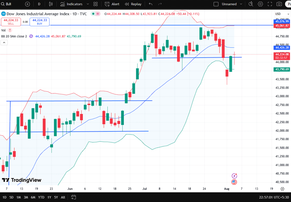Expand the indicator favorites dropdown arrow

pyautogui.click(x=87, y=4)
